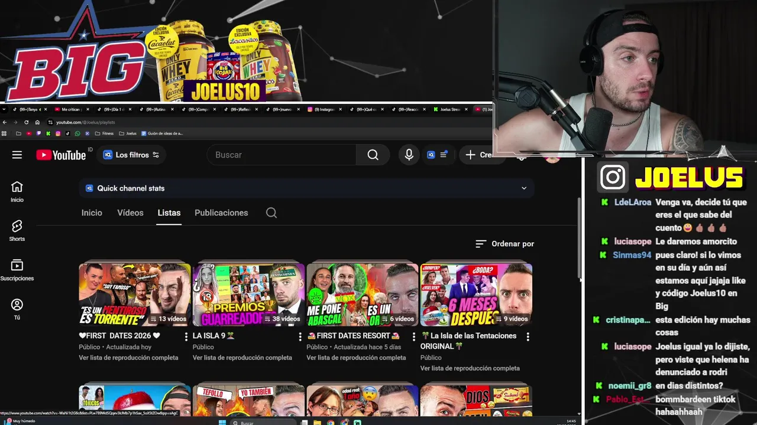
Task: Open FIRST DATES 2026 playlist thumbnail
Action: coord(134,295)
